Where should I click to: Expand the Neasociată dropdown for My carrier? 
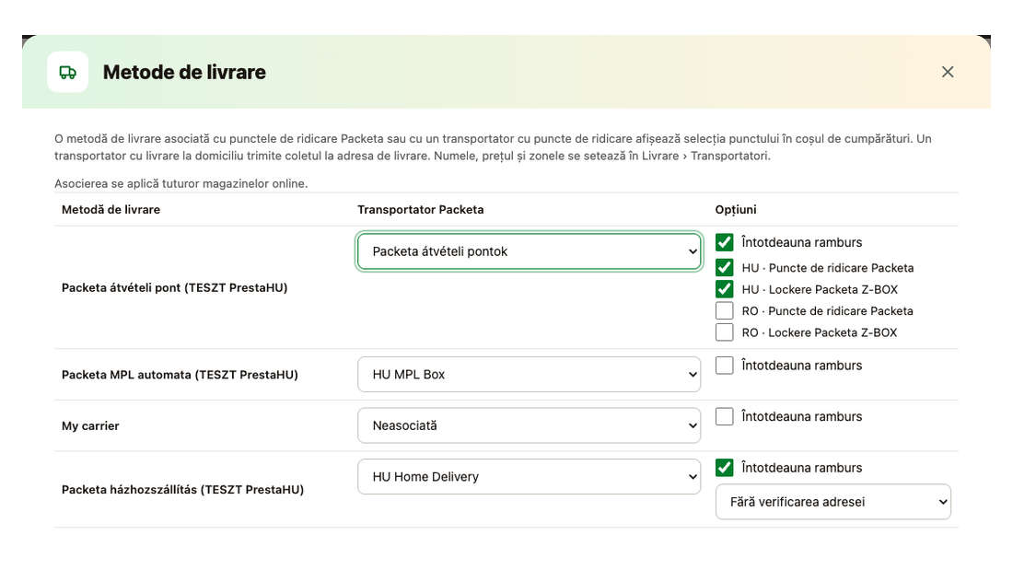click(530, 425)
